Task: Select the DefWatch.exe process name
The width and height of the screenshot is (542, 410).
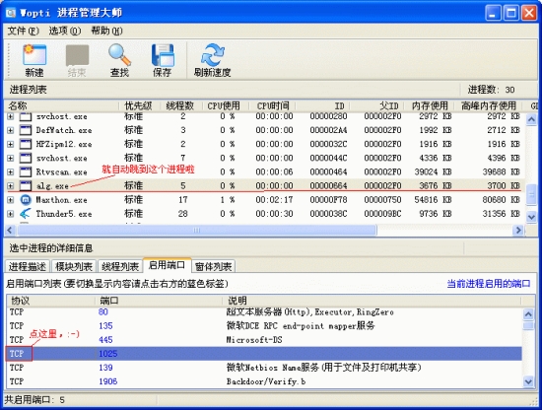Action: 64,130
